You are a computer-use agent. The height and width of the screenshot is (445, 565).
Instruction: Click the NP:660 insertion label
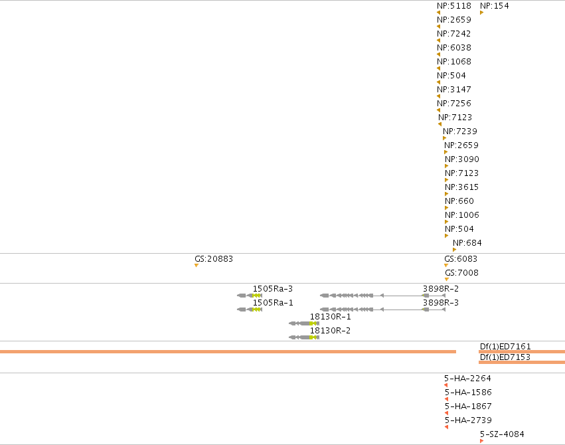(x=459, y=201)
